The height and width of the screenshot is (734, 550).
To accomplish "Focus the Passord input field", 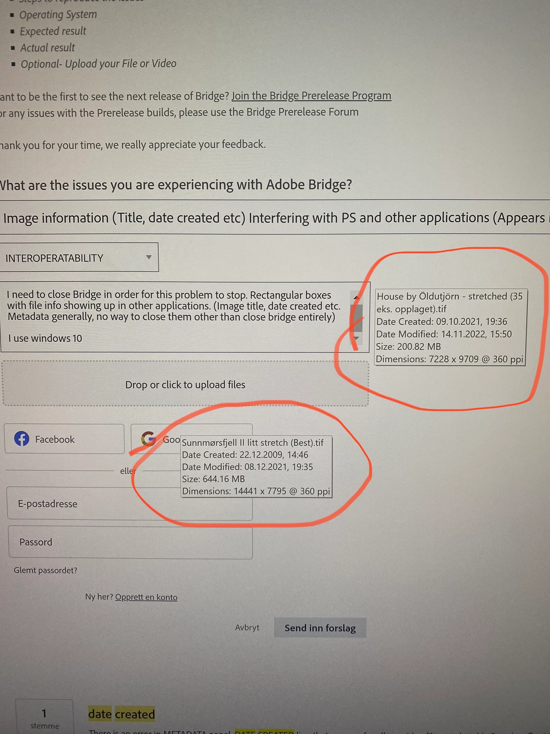I will 130,542.
